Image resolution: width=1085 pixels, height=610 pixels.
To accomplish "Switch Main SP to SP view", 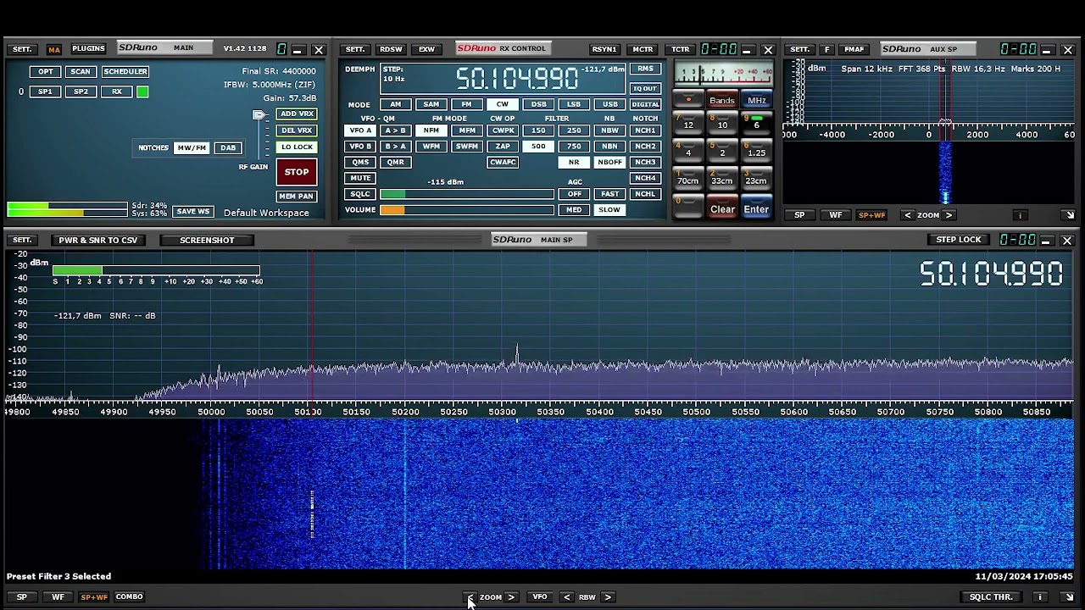I will (22, 597).
